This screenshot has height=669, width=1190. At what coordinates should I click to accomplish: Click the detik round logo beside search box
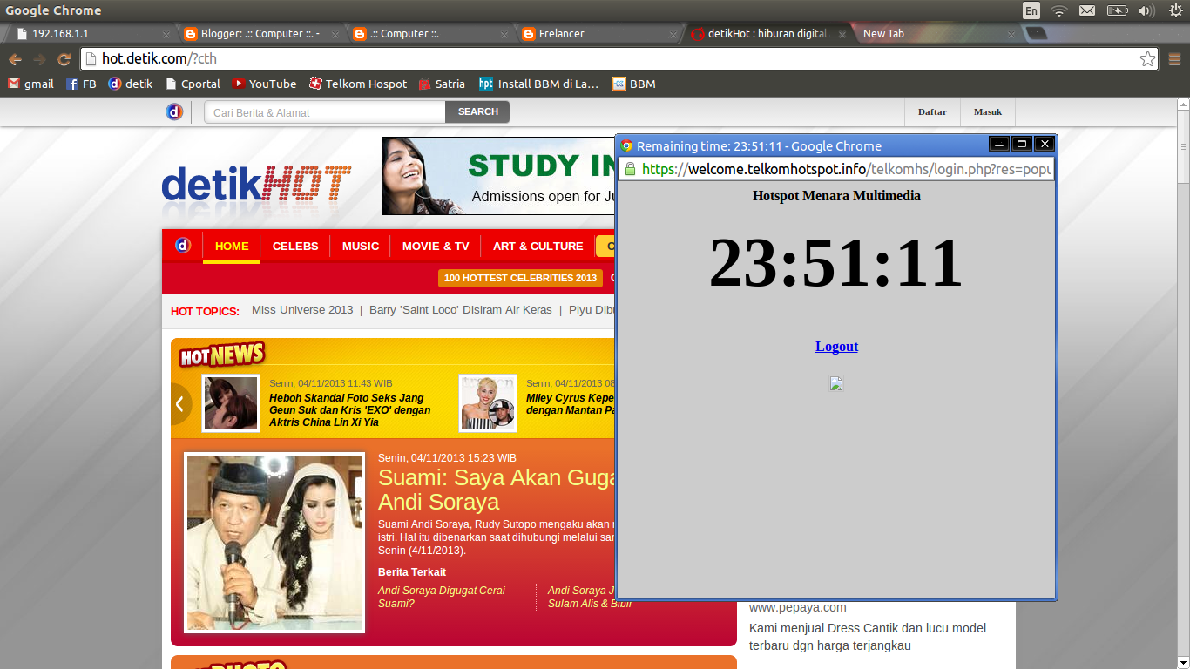click(x=174, y=111)
